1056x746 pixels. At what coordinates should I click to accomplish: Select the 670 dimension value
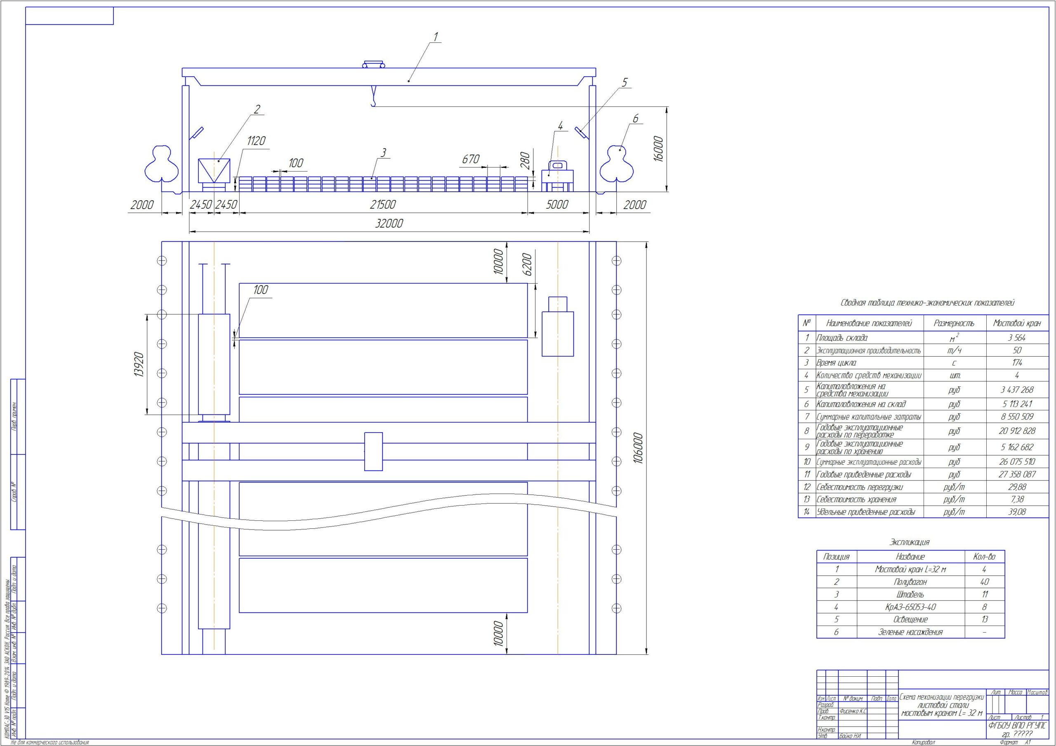click(x=471, y=160)
